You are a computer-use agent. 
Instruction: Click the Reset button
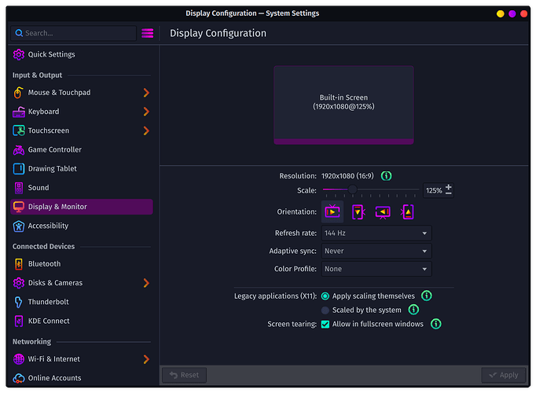(184, 375)
